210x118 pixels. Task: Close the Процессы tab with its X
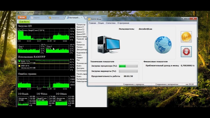click(64, 17)
